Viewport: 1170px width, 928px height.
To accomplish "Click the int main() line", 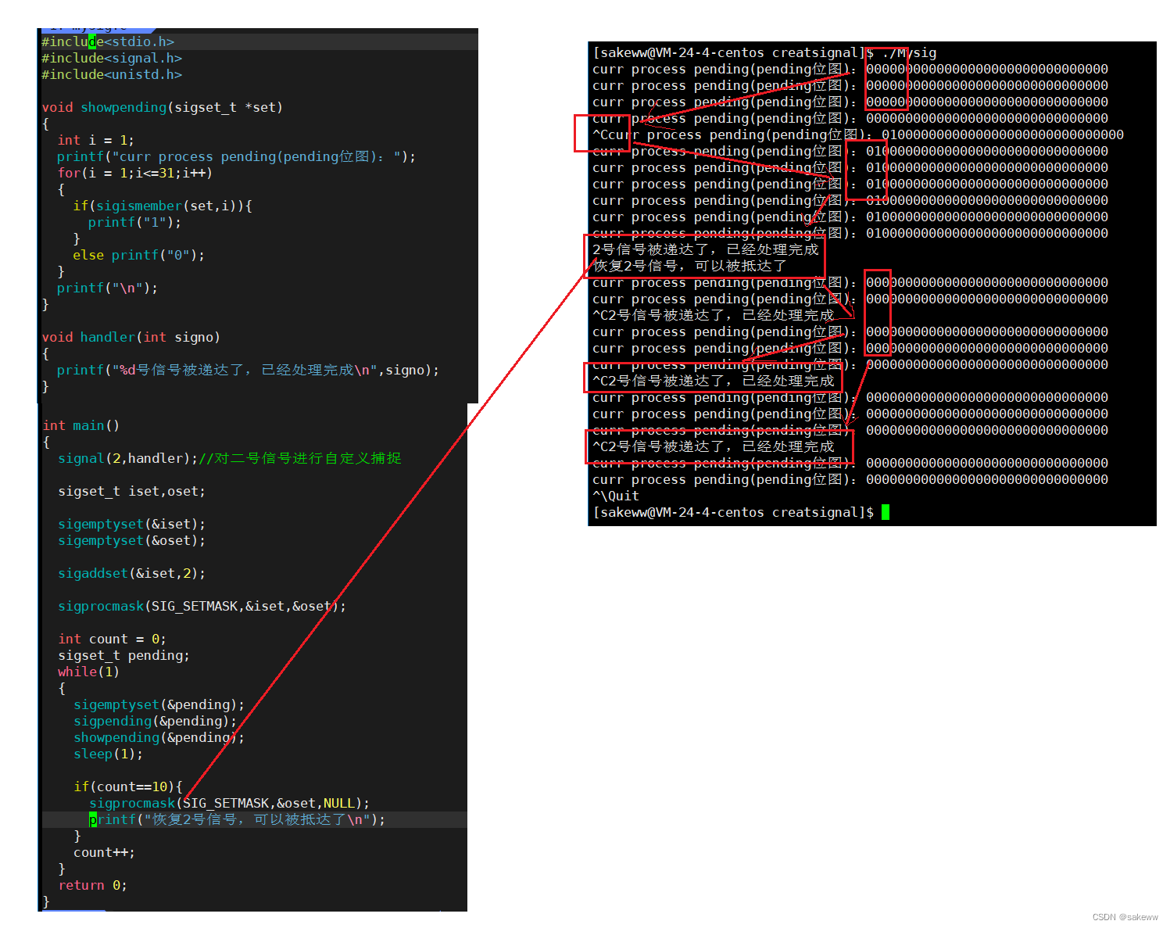I will tap(81, 425).
